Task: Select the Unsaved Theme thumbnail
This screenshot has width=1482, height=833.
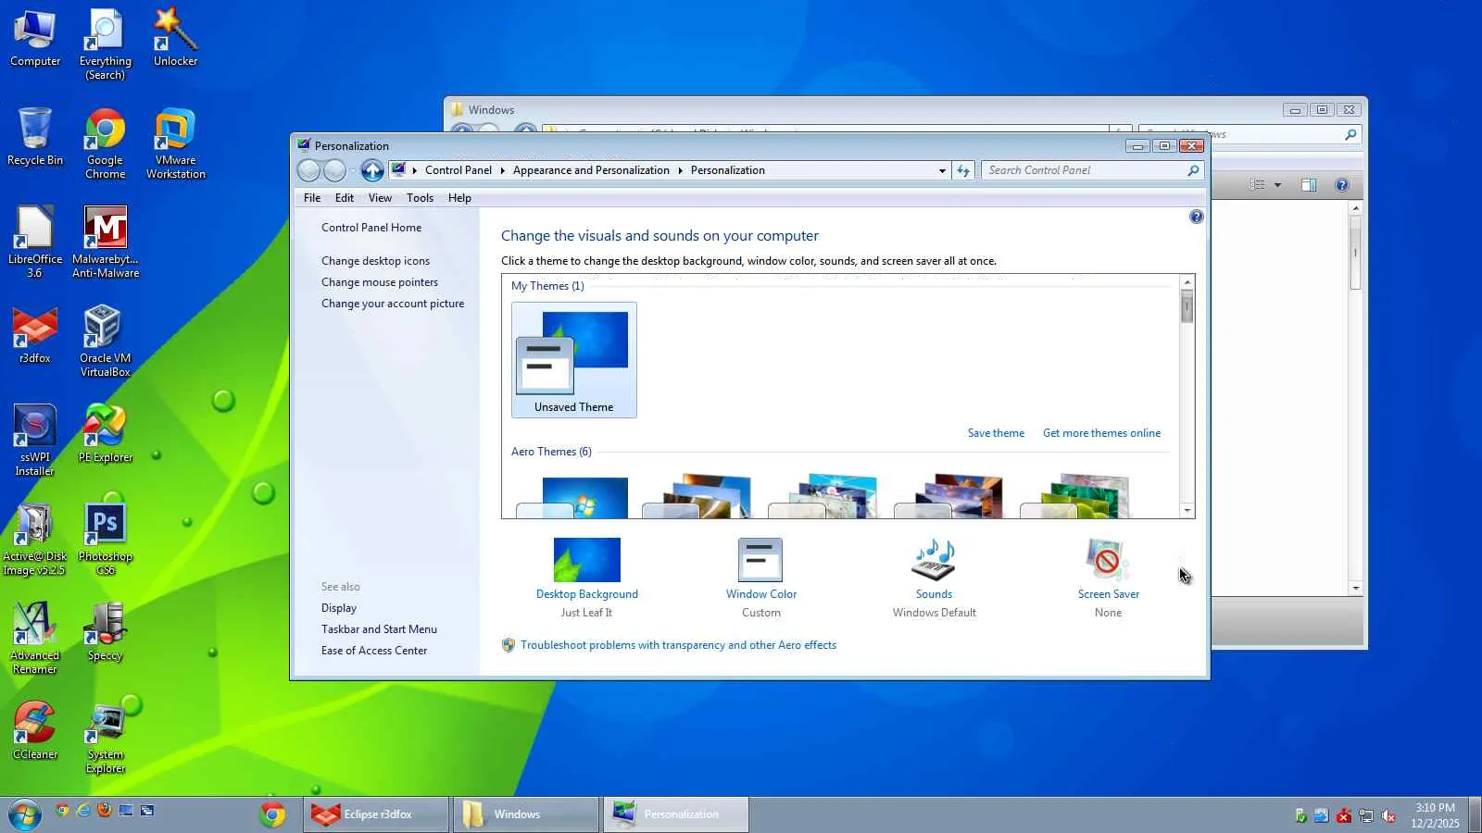Action: 574,360
